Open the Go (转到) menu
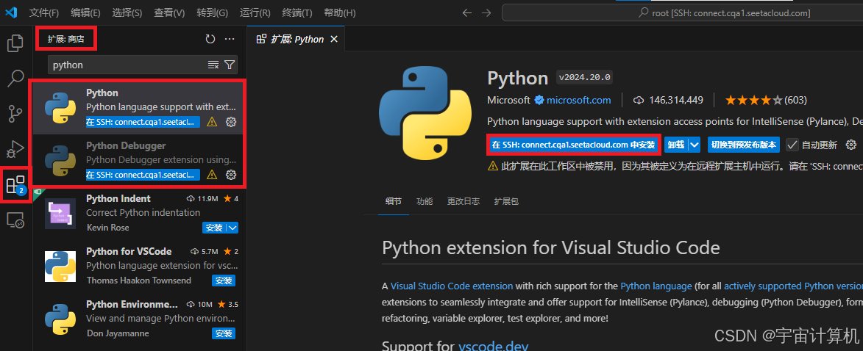The height and width of the screenshot is (351, 863). pos(213,12)
